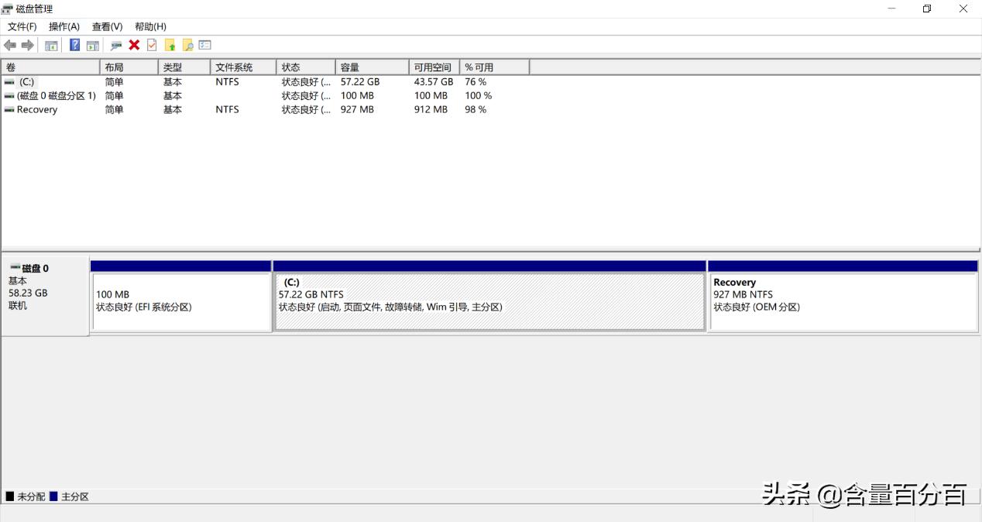
Task: Click the Disk Management title bar icon
Action: [7, 9]
